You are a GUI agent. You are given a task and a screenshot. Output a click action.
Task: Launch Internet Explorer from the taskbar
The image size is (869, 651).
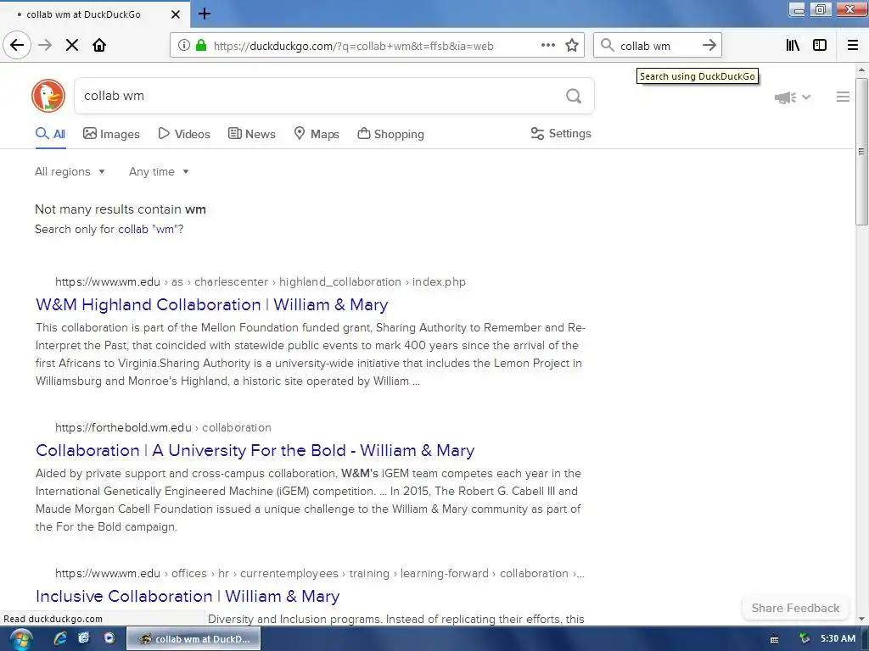coord(60,638)
